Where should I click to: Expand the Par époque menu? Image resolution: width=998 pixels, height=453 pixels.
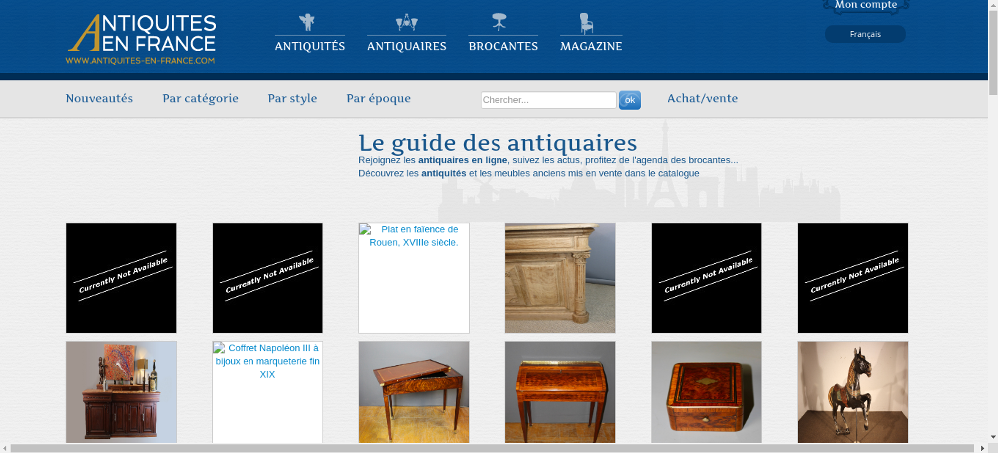pyautogui.click(x=378, y=99)
